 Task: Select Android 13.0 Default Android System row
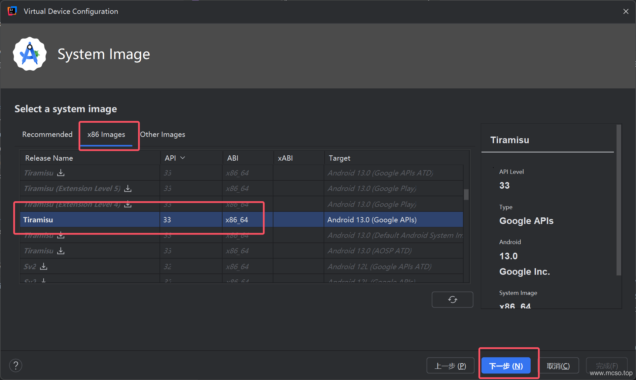tap(241, 235)
